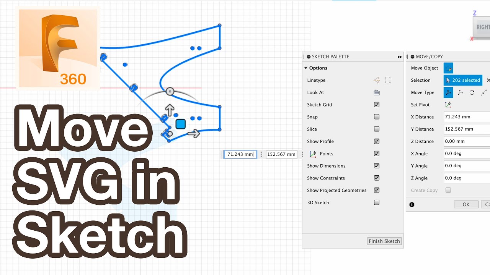Uncheck the Points checkbox
490x275 pixels.
click(377, 154)
